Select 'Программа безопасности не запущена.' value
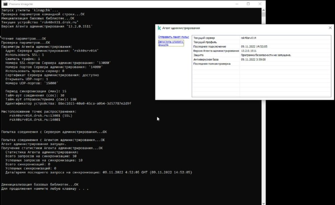335x205 pixels. pyautogui.click(x=285, y=55)
